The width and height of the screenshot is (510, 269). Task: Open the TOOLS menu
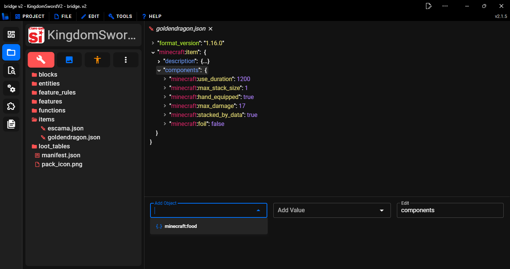(x=120, y=16)
